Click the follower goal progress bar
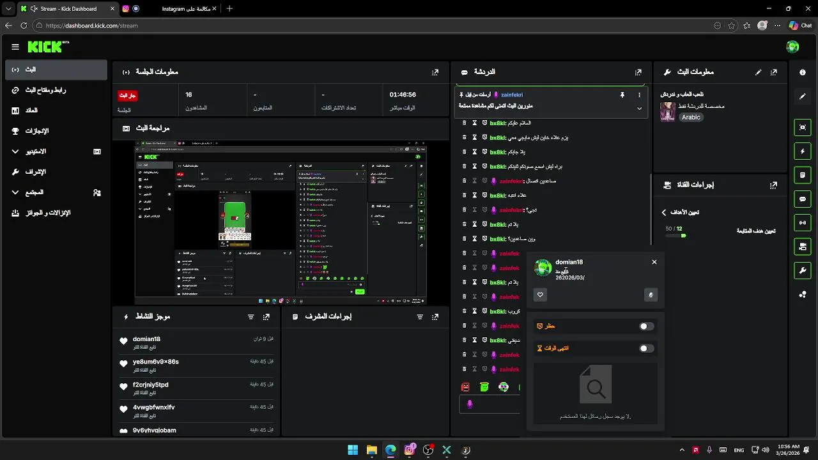The image size is (818, 460). tap(675, 236)
